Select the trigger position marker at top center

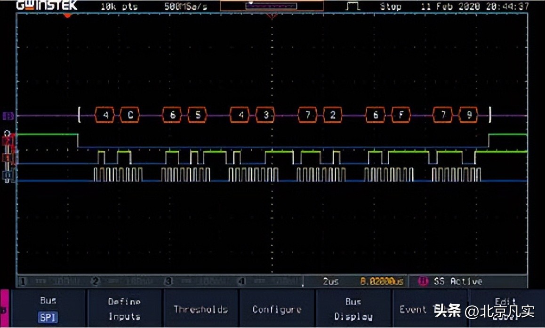272,16
